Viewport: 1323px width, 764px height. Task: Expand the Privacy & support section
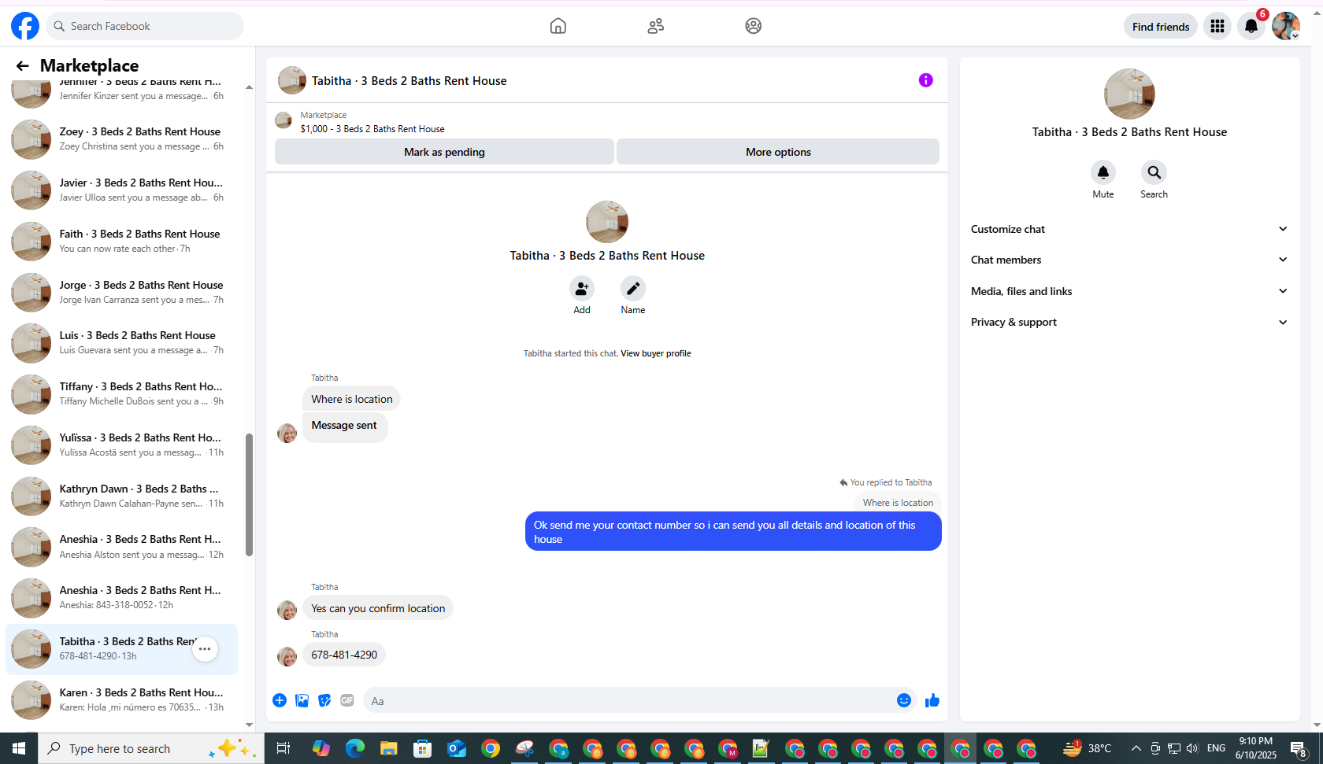pyautogui.click(x=1129, y=322)
